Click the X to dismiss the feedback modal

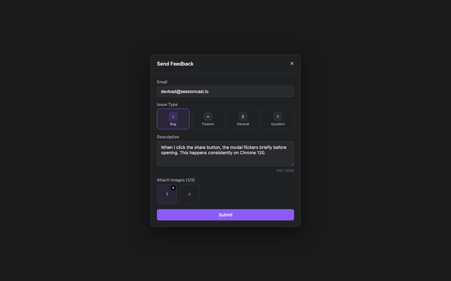pyautogui.click(x=292, y=63)
